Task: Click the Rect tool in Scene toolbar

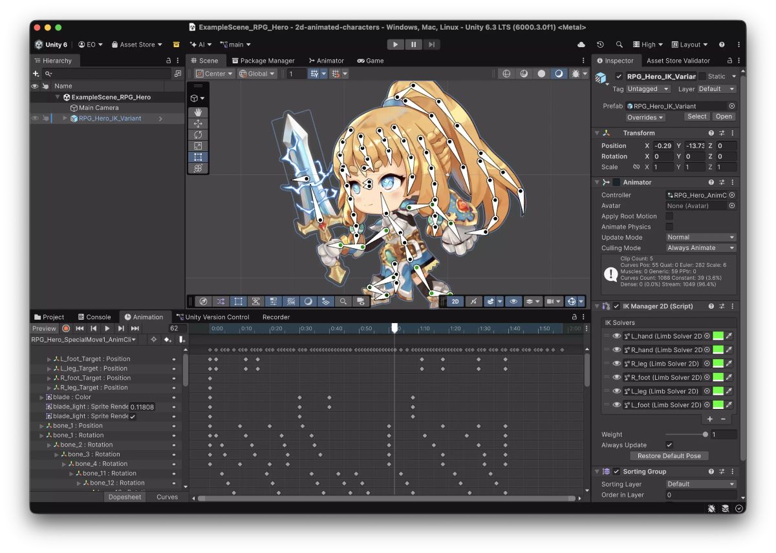Action: 198,157
